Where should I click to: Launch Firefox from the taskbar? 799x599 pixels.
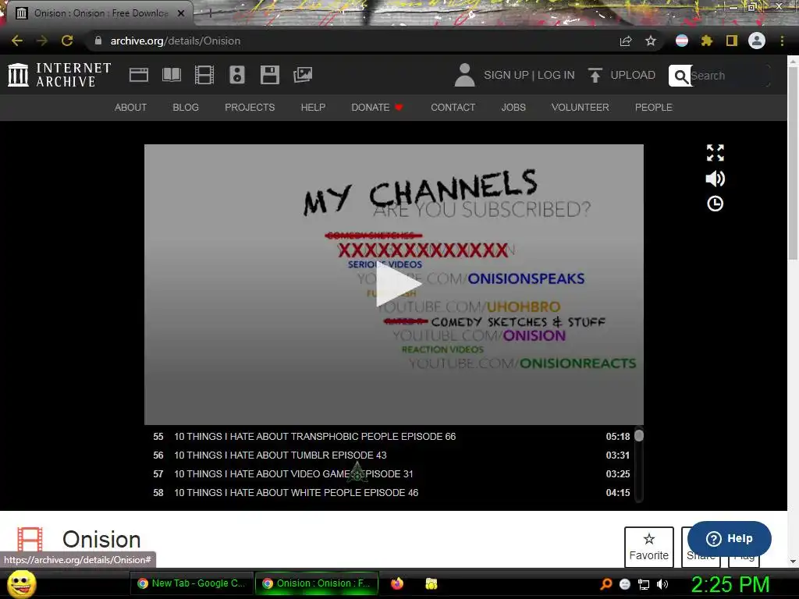[x=397, y=583]
